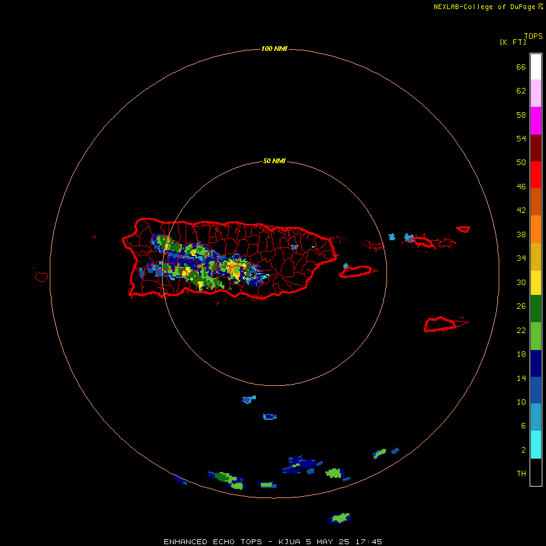Click the gold legend swatch below 38

tap(536, 257)
